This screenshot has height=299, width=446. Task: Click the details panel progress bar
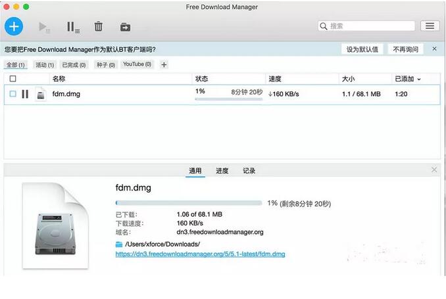189,203
